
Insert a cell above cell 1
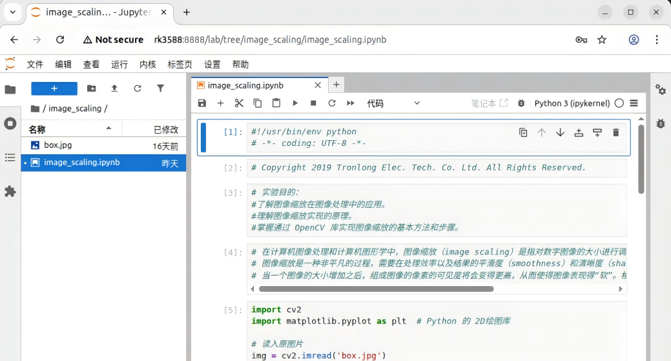[x=579, y=132]
